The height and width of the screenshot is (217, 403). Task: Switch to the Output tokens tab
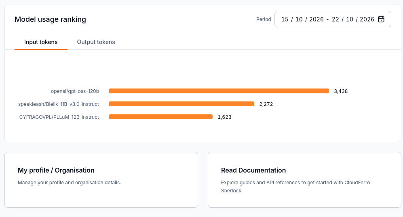[96, 42]
